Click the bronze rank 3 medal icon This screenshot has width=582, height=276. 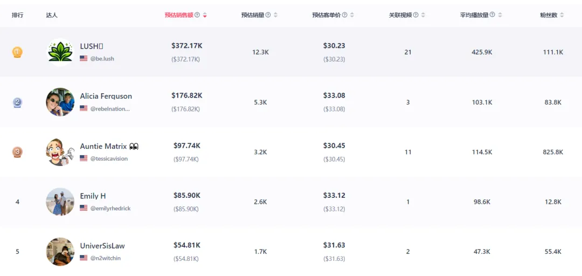click(x=17, y=152)
